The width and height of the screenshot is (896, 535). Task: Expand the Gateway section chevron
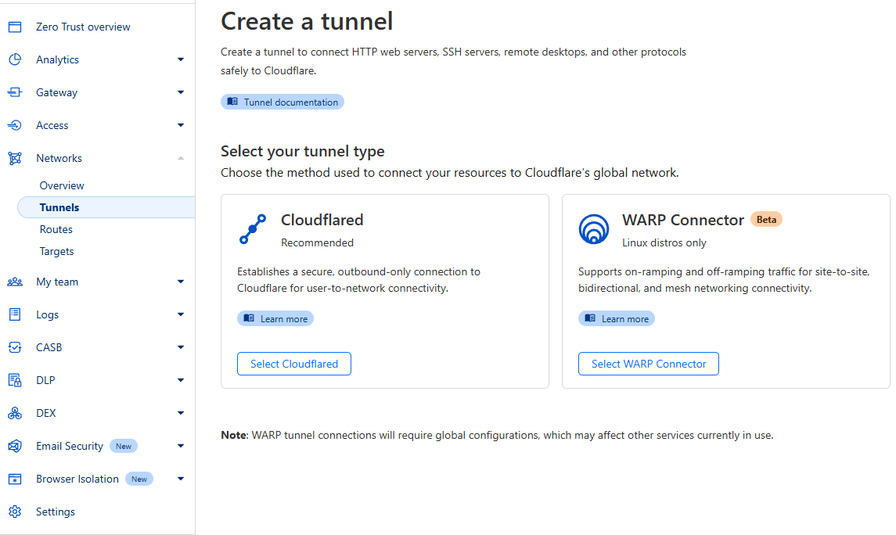[x=181, y=93]
